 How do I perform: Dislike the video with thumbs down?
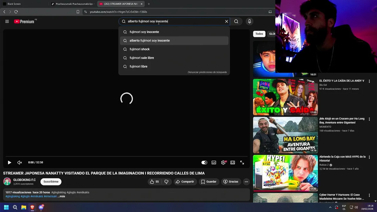166,182
